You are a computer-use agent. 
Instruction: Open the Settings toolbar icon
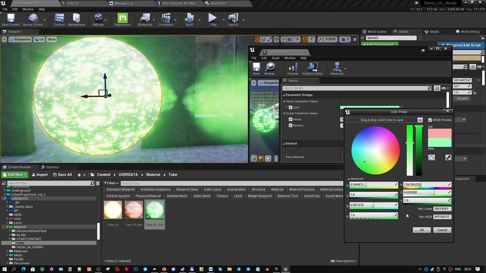(x=98, y=20)
